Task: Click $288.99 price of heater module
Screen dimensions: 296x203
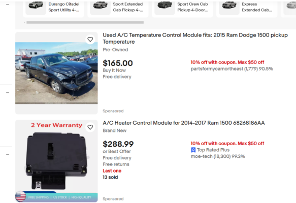Action: coord(118,144)
